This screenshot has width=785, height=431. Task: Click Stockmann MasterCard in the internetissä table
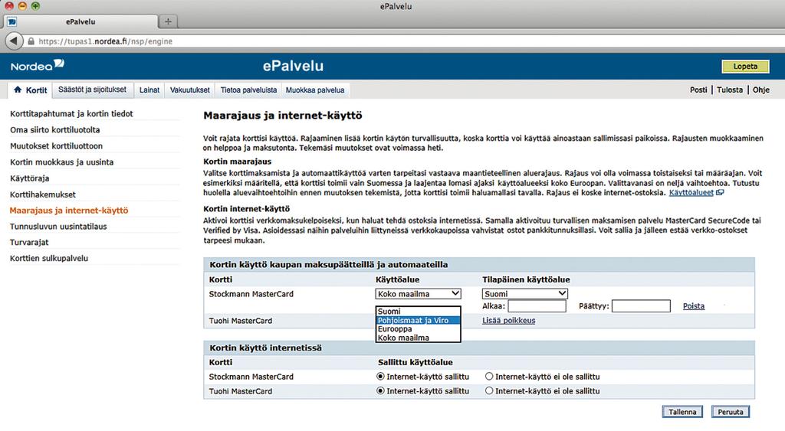251,377
